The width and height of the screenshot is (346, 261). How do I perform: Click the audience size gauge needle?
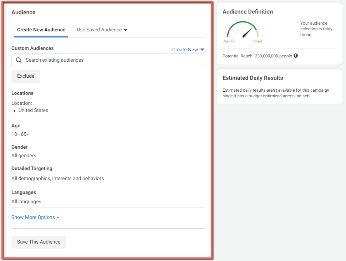(247, 33)
